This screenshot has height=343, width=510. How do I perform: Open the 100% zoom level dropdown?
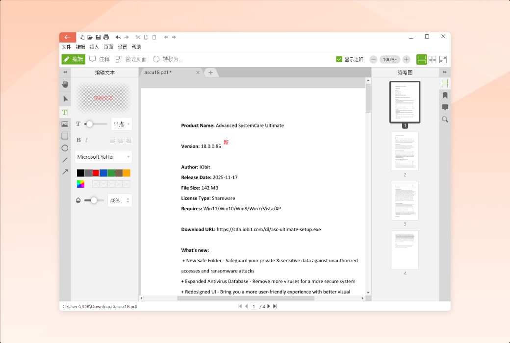pyautogui.click(x=391, y=59)
